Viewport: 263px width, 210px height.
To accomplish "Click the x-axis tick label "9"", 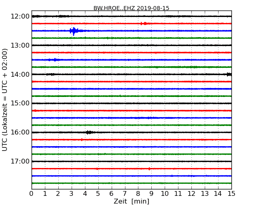I will [x=151, y=194].
